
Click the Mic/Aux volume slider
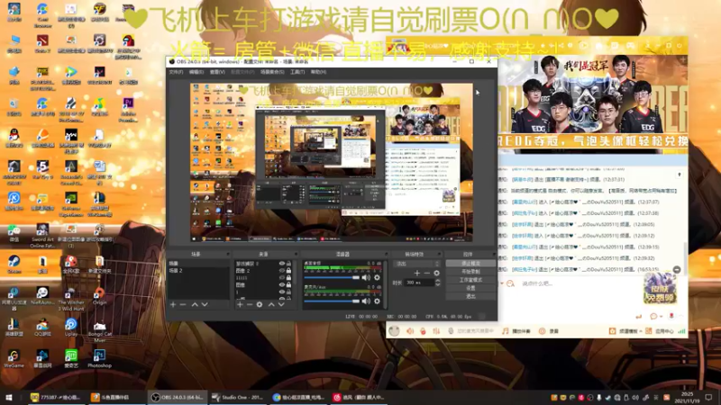(x=332, y=301)
